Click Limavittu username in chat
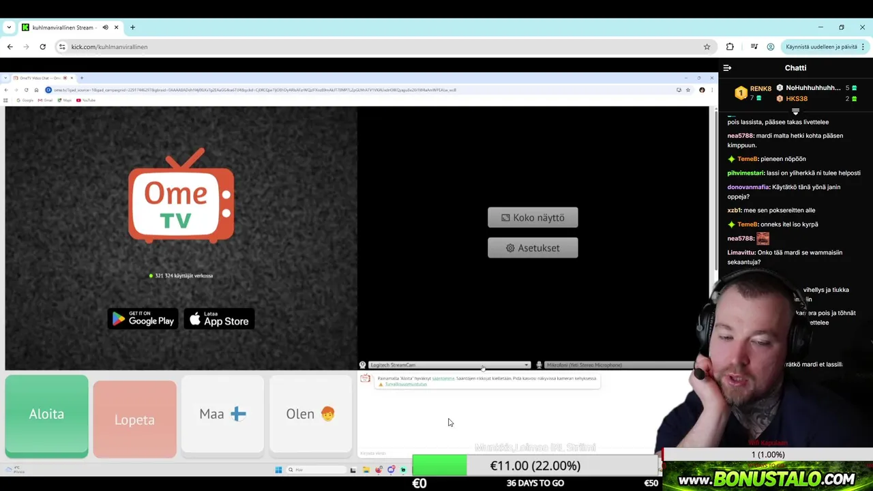The height and width of the screenshot is (491, 873). click(x=741, y=253)
